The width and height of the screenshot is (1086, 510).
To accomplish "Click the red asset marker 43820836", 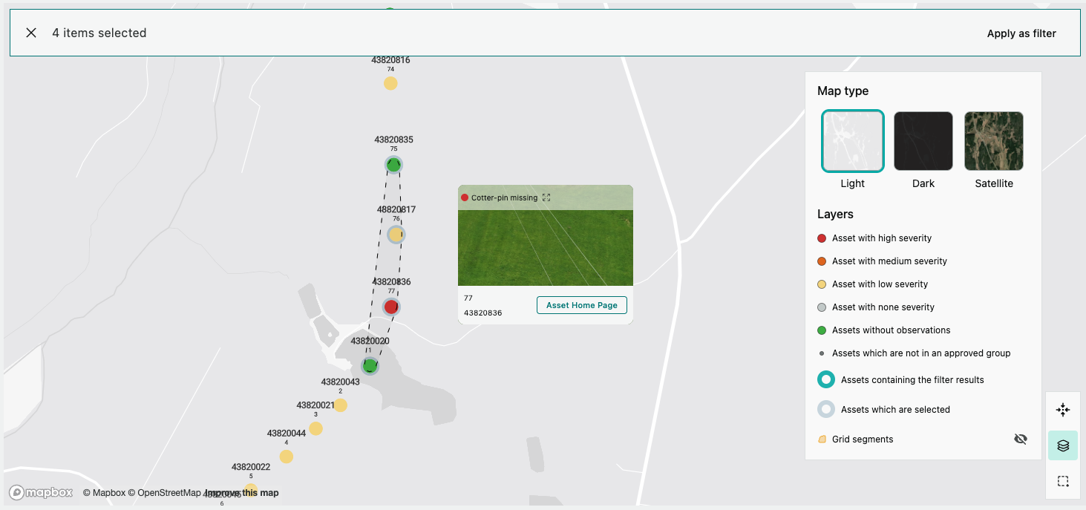I will [391, 307].
